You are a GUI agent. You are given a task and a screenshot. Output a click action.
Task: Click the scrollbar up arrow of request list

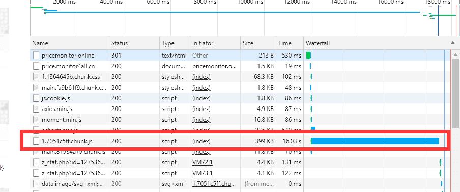tap(455, 54)
